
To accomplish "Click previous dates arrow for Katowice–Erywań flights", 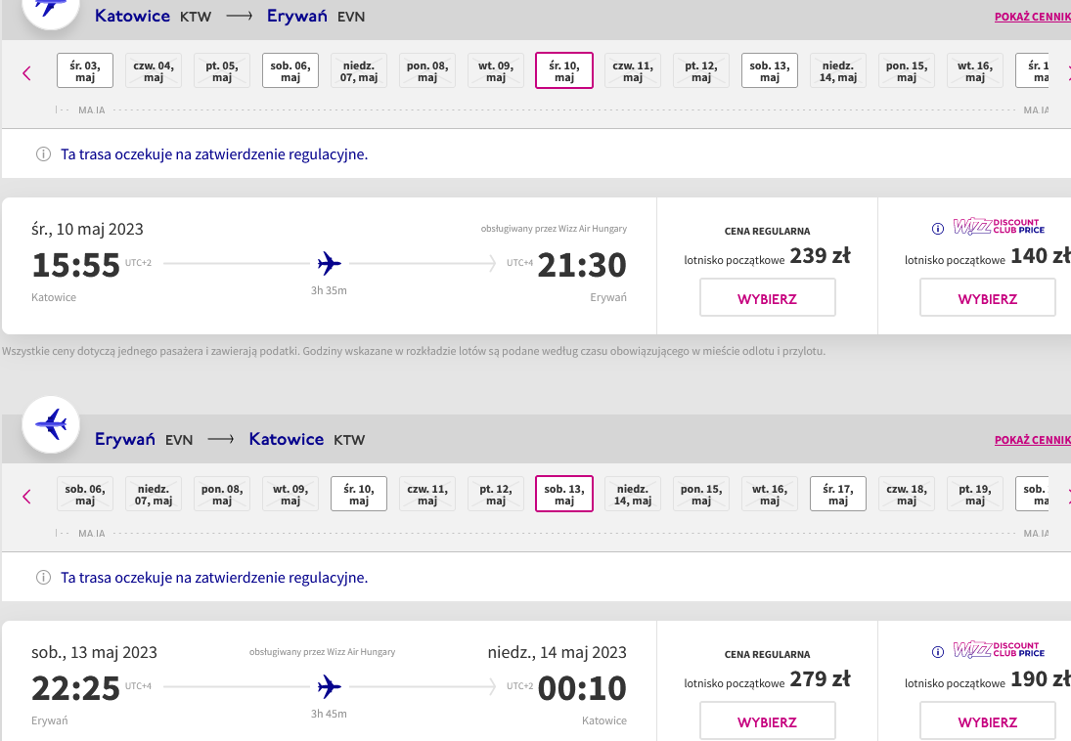I will [x=26, y=73].
